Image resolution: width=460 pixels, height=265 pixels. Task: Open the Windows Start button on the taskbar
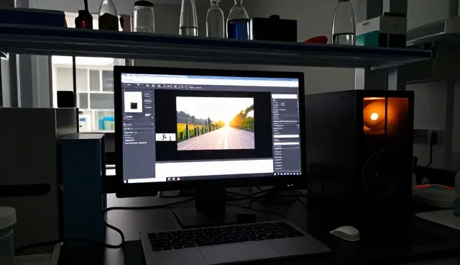pyautogui.click(x=125, y=181)
